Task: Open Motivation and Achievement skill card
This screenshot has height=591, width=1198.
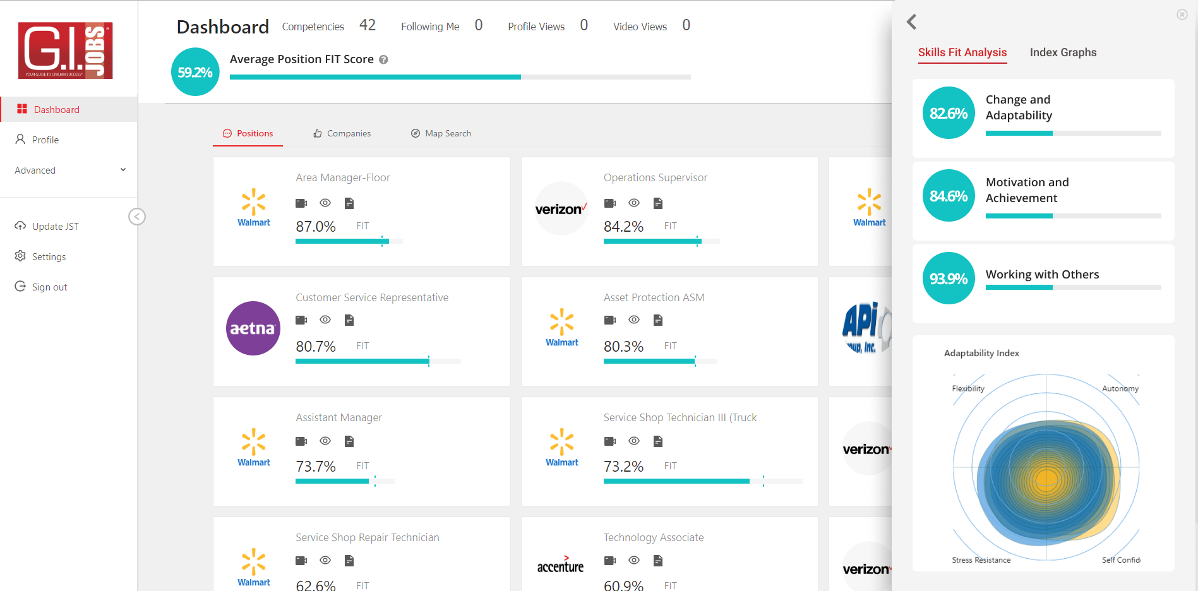Action: [x=1043, y=201]
